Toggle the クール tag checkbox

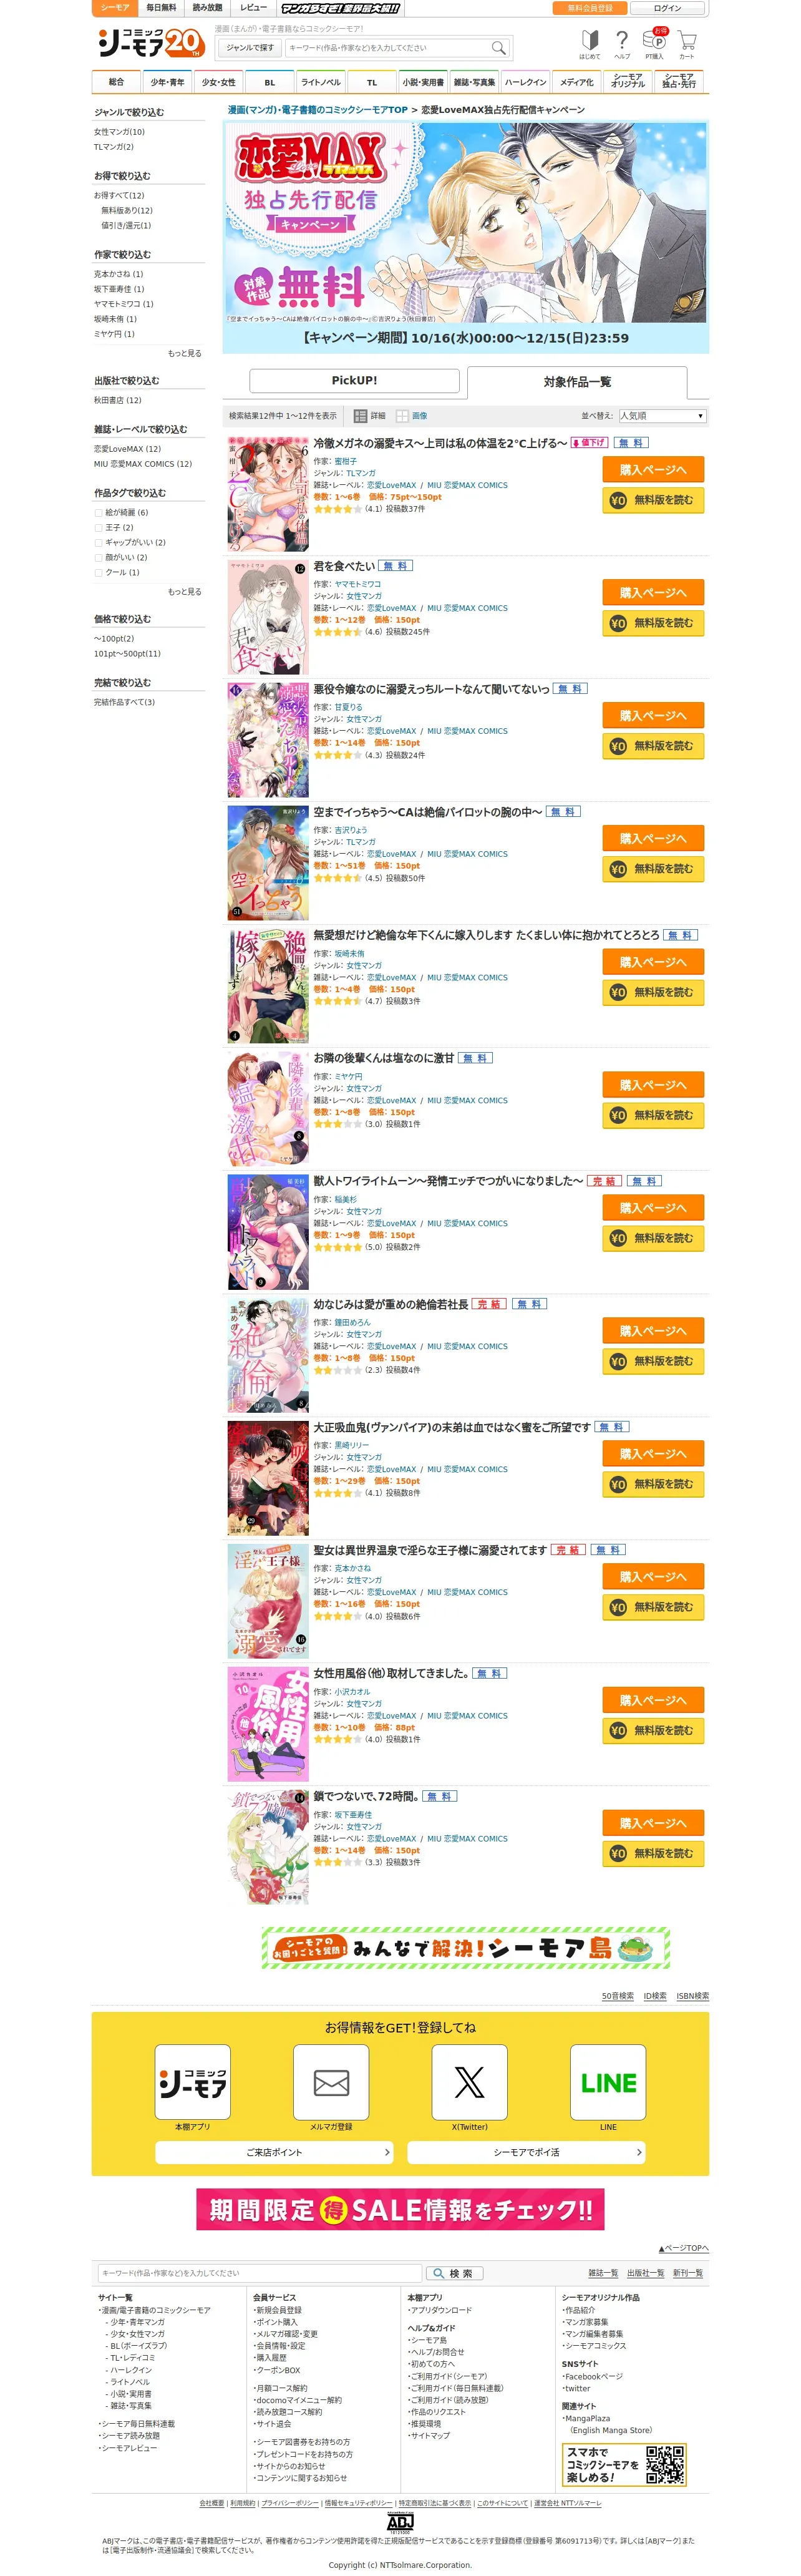coord(98,573)
